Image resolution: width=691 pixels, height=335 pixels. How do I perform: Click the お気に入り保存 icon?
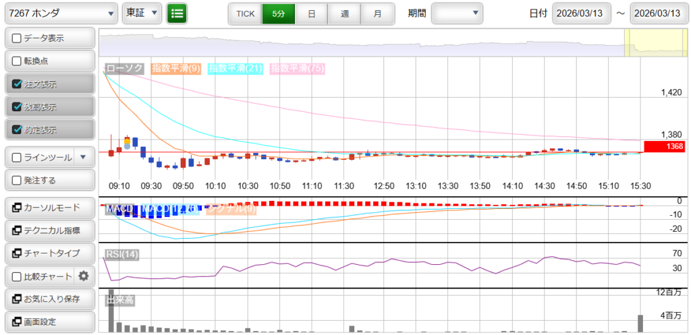click(x=16, y=299)
